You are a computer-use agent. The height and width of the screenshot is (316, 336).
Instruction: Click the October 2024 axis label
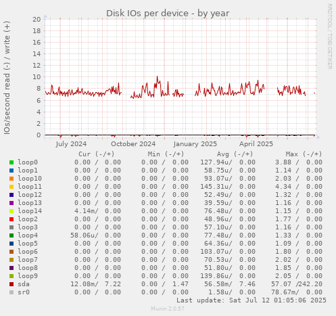tap(133, 144)
